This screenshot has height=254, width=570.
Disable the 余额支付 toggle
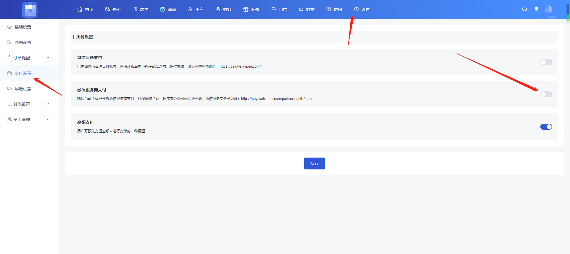click(546, 127)
